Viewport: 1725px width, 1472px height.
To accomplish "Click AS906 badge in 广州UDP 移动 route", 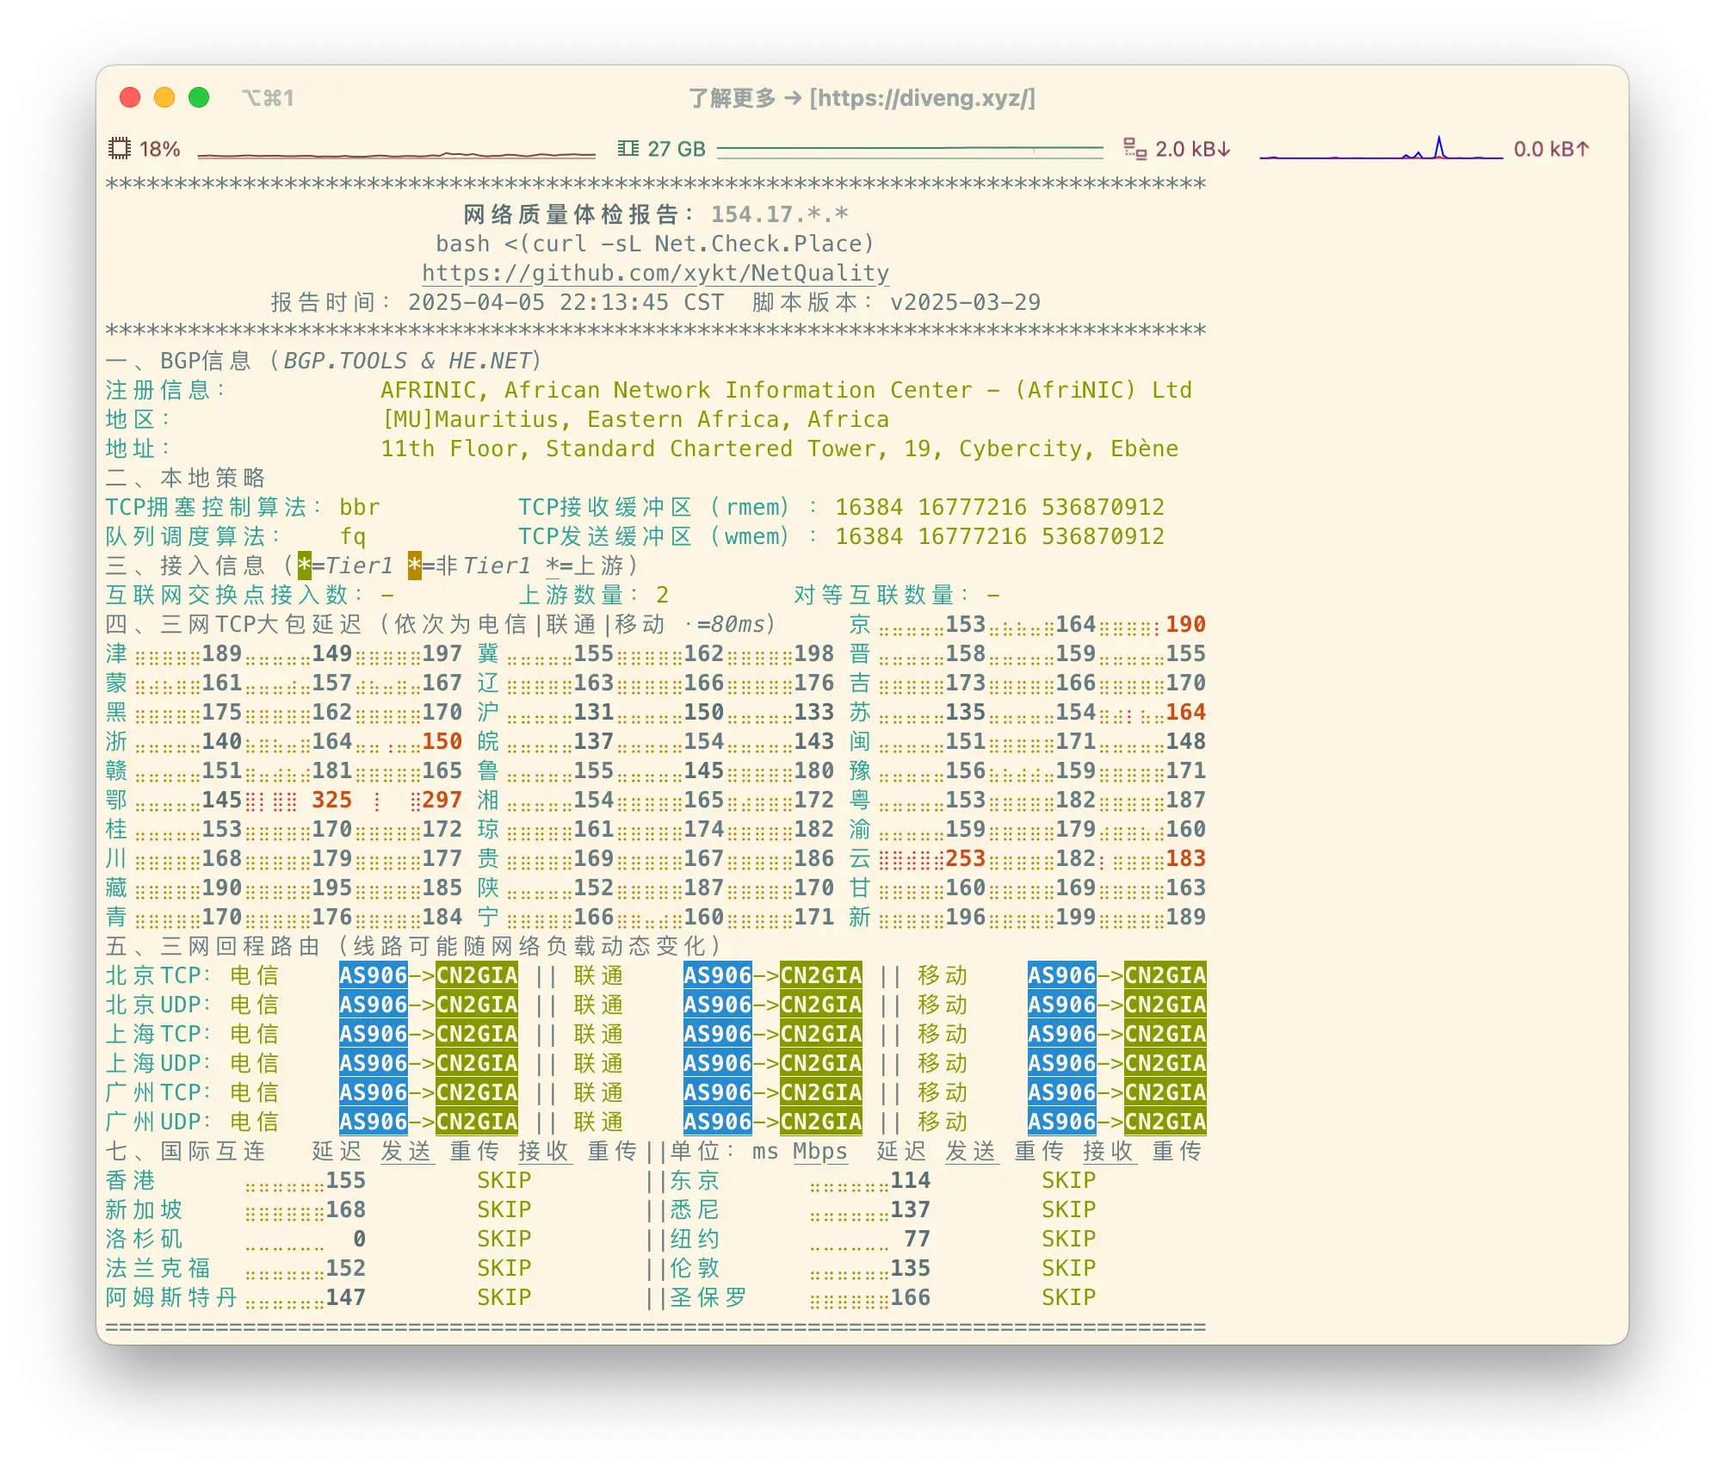I will tap(1062, 1122).
